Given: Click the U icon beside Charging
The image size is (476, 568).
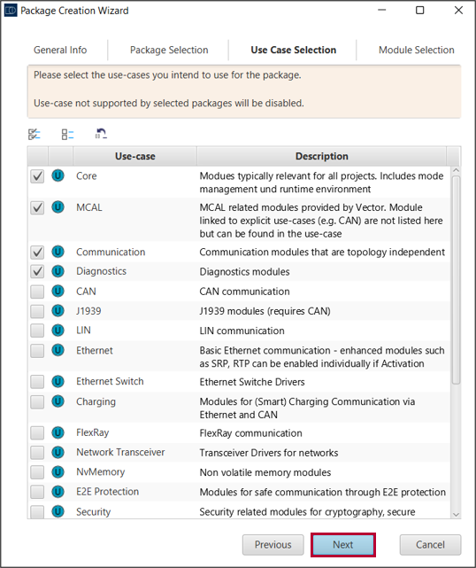Looking at the screenshot, I should click(58, 401).
